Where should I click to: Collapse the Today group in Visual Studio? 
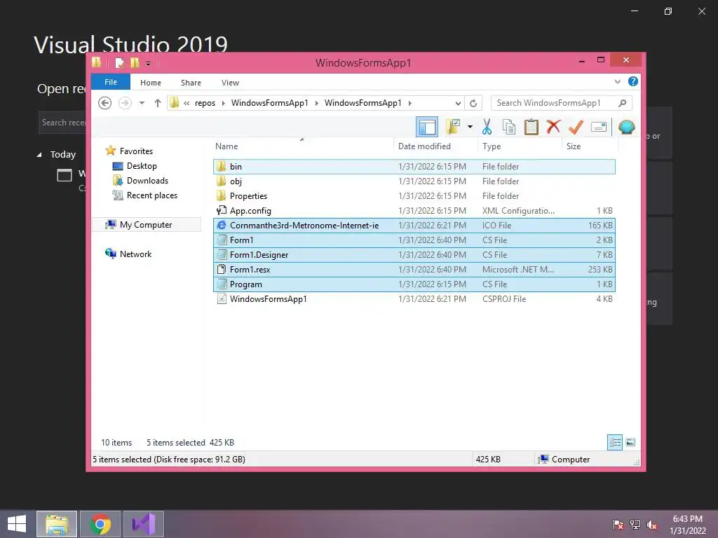(39, 155)
